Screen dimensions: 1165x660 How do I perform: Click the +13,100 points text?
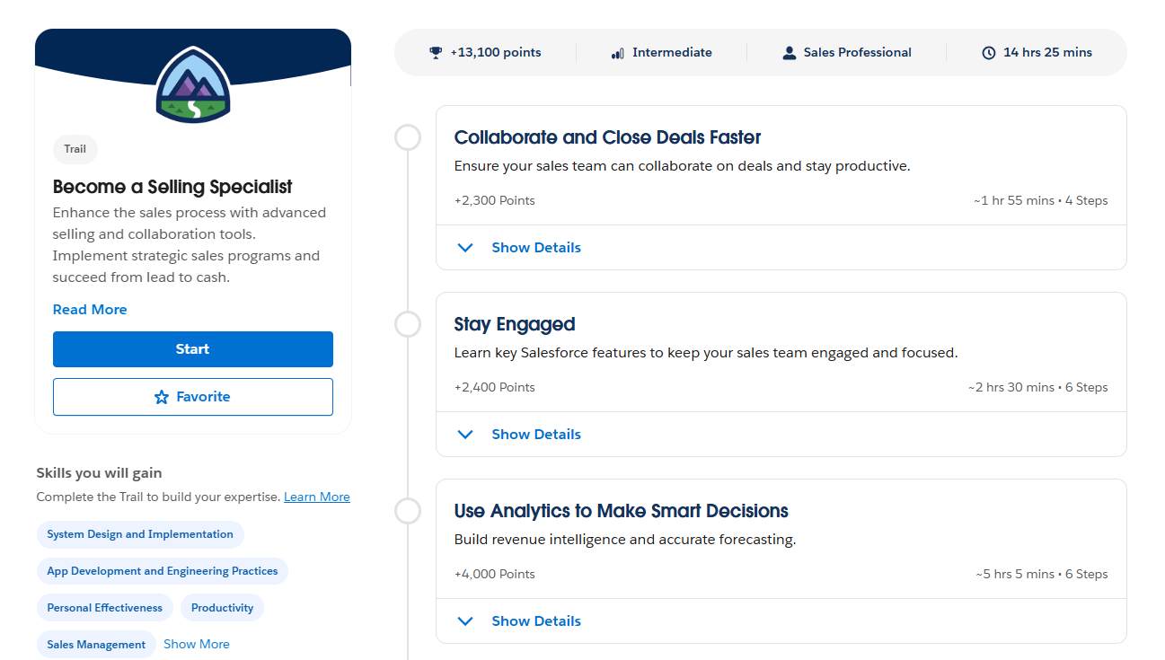496,53
